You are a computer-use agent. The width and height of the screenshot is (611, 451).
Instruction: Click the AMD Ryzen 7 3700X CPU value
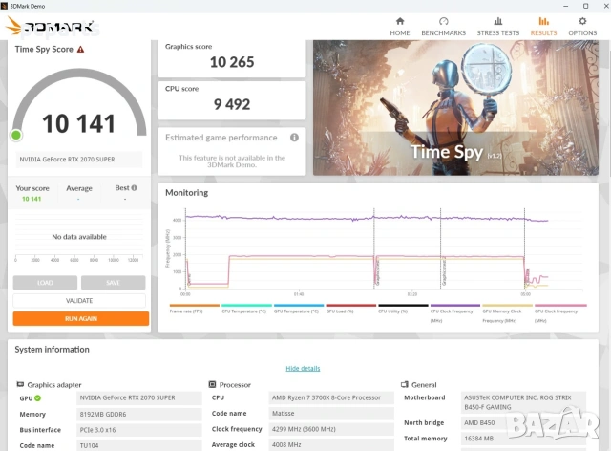pyautogui.click(x=331, y=397)
